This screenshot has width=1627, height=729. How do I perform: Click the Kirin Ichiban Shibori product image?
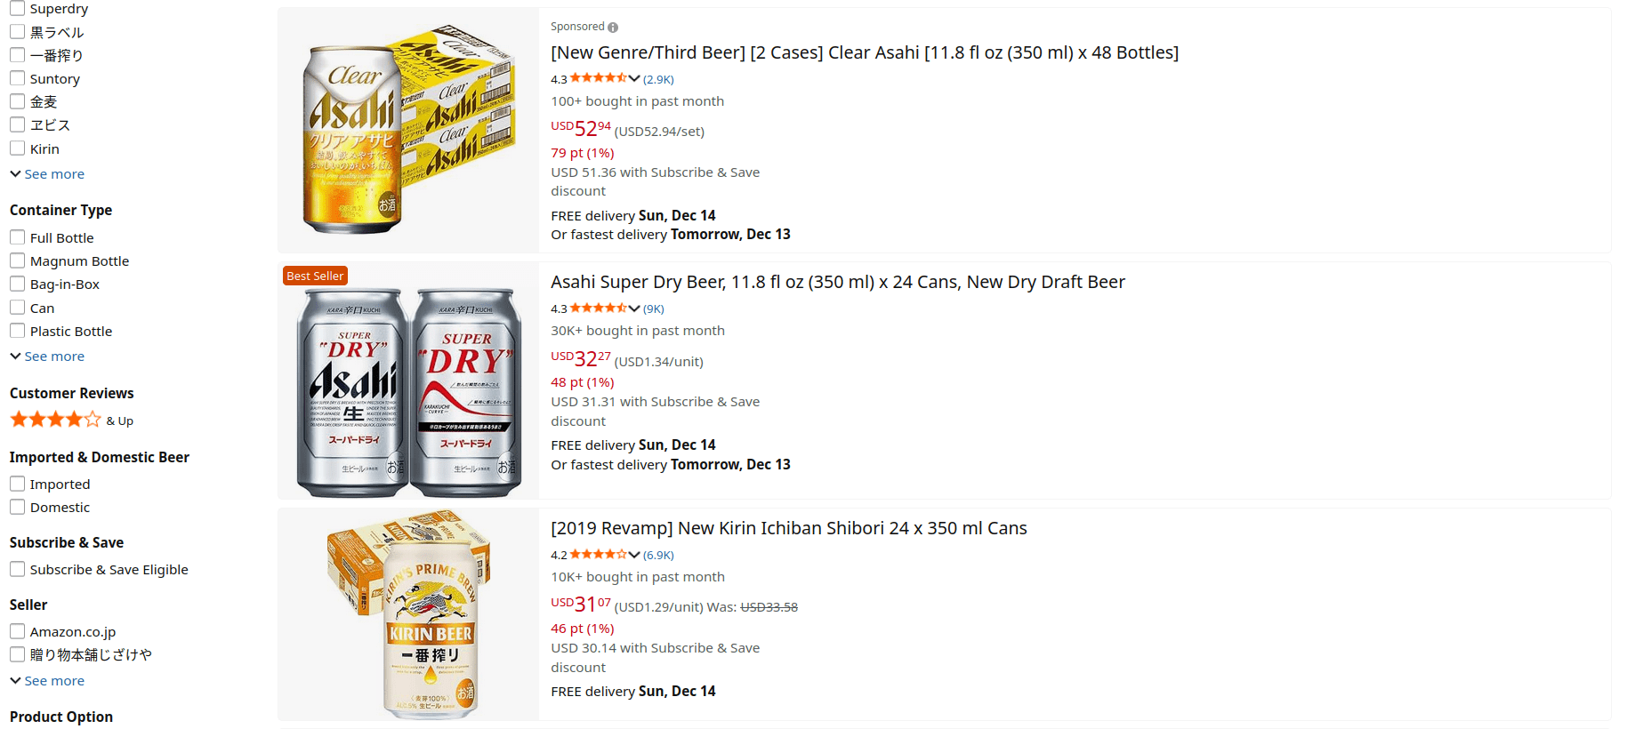(408, 614)
